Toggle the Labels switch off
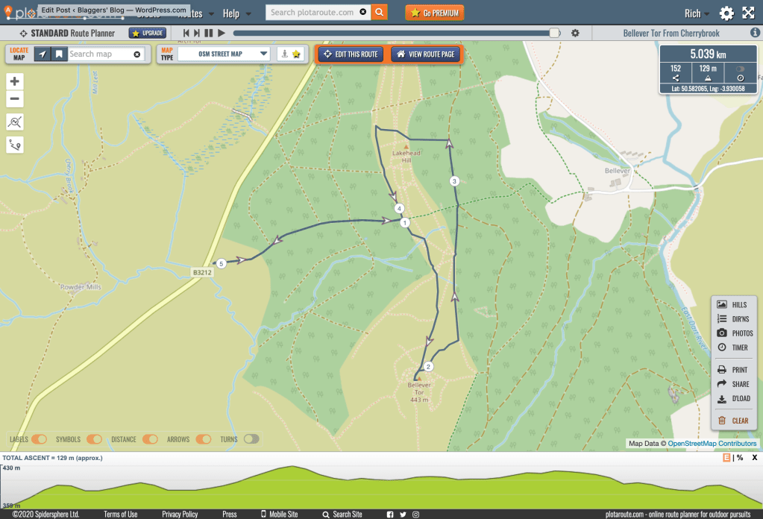 coord(39,439)
